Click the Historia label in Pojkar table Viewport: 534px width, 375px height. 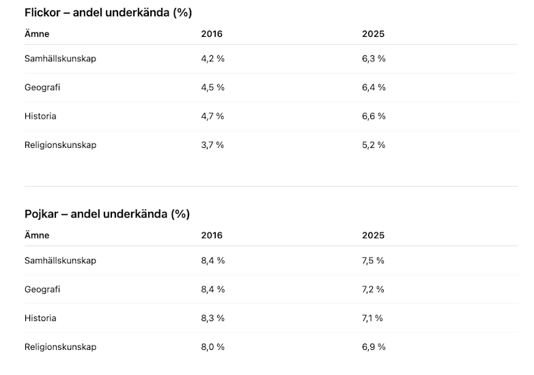(x=40, y=318)
